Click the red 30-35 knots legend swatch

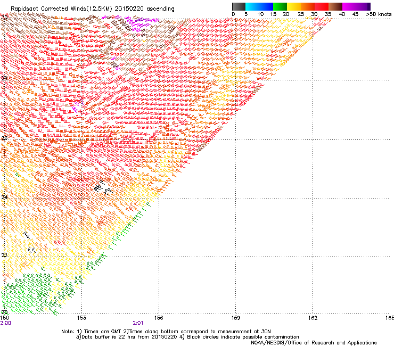[x=322, y=7]
